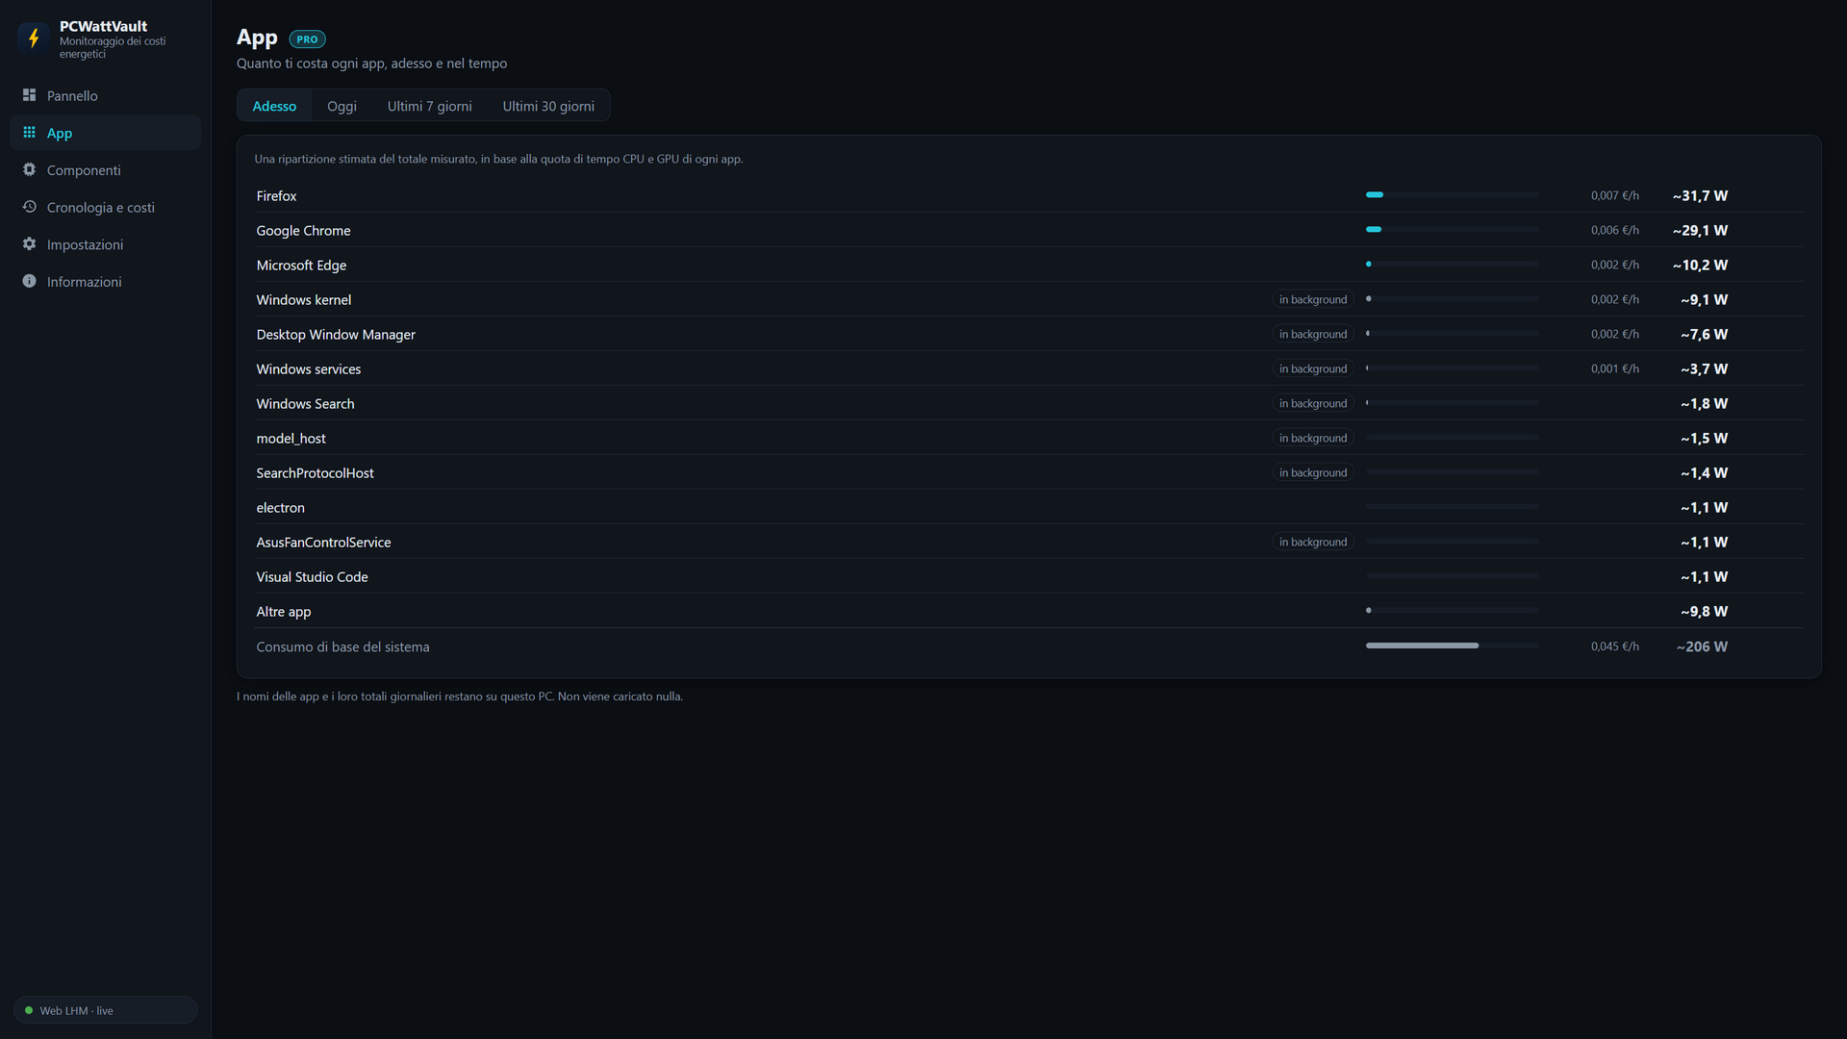Viewport: 1847px width, 1039px height.
Task: Open Impostazioni gear icon
Action: click(x=29, y=244)
